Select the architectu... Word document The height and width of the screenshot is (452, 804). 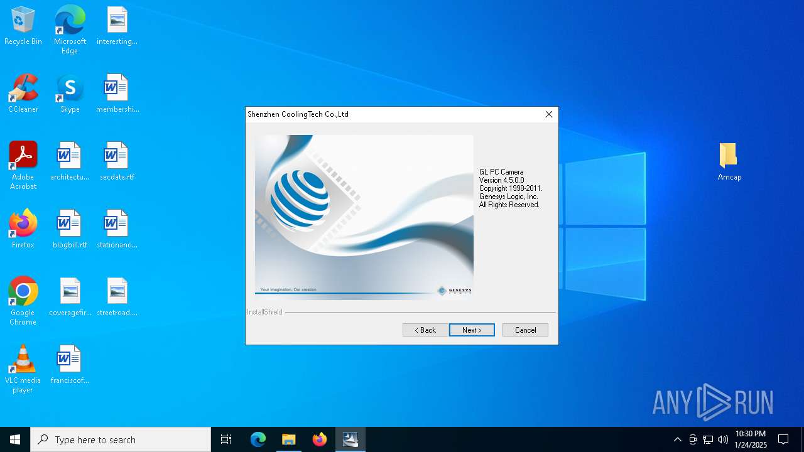click(x=70, y=162)
